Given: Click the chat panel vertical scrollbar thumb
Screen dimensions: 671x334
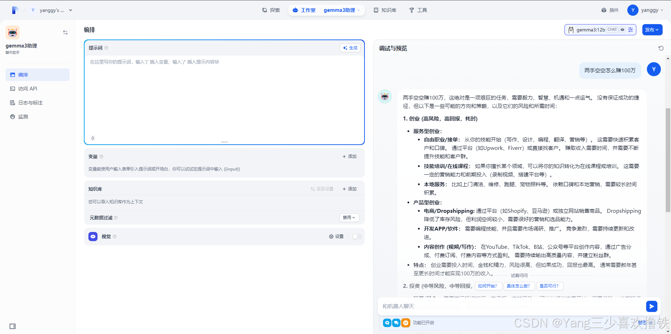Looking at the screenshot, I should tap(668, 160).
